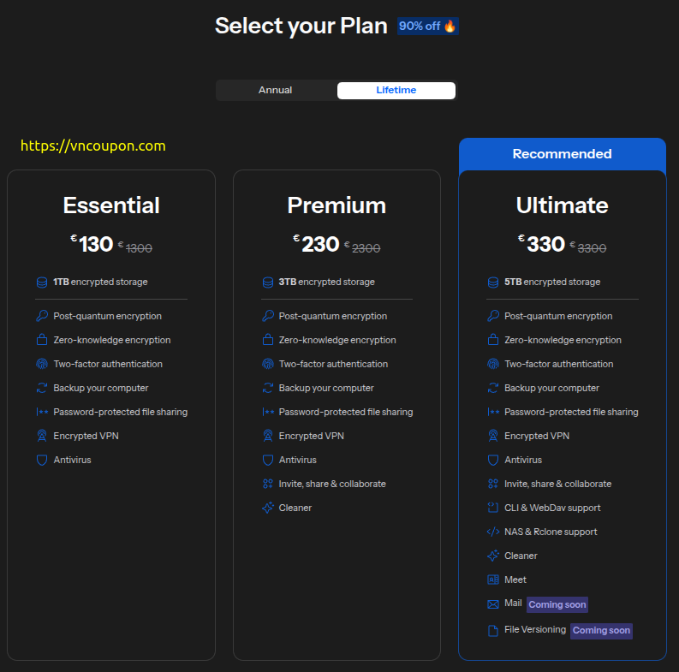Click the Recommended banner on Ultimate
Image resolution: width=679 pixels, height=672 pixels.
point(562,154)
